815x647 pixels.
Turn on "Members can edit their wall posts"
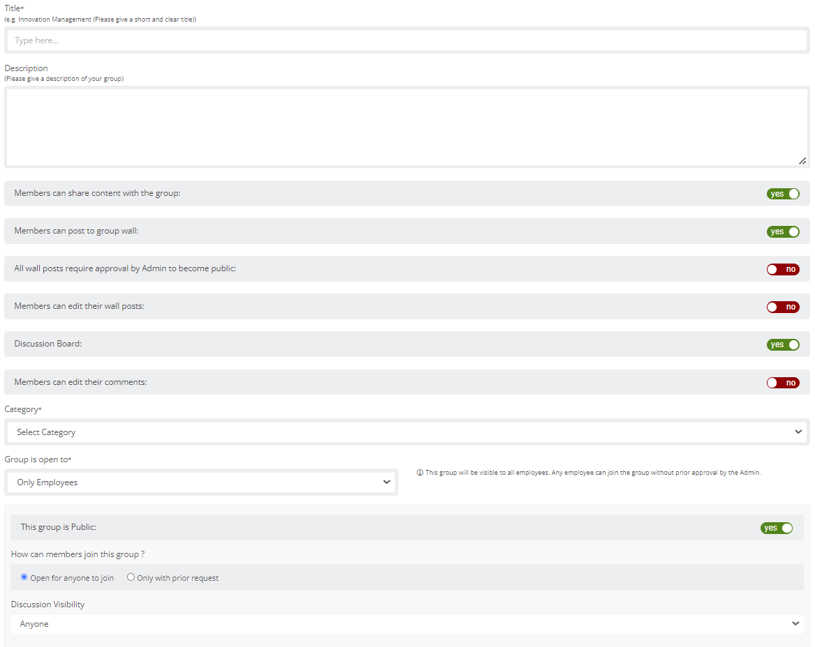pyautogui.click(x=783, y=307)
